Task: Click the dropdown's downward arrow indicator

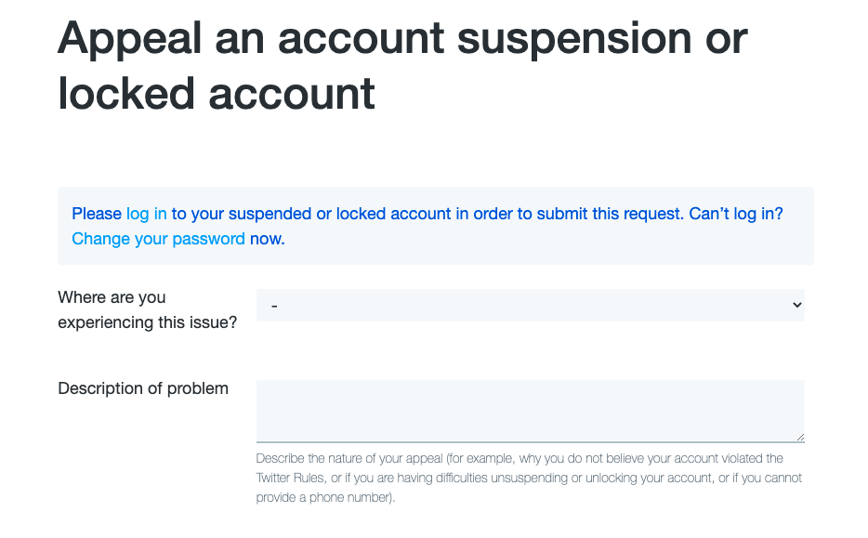Action: coord(796,305)
